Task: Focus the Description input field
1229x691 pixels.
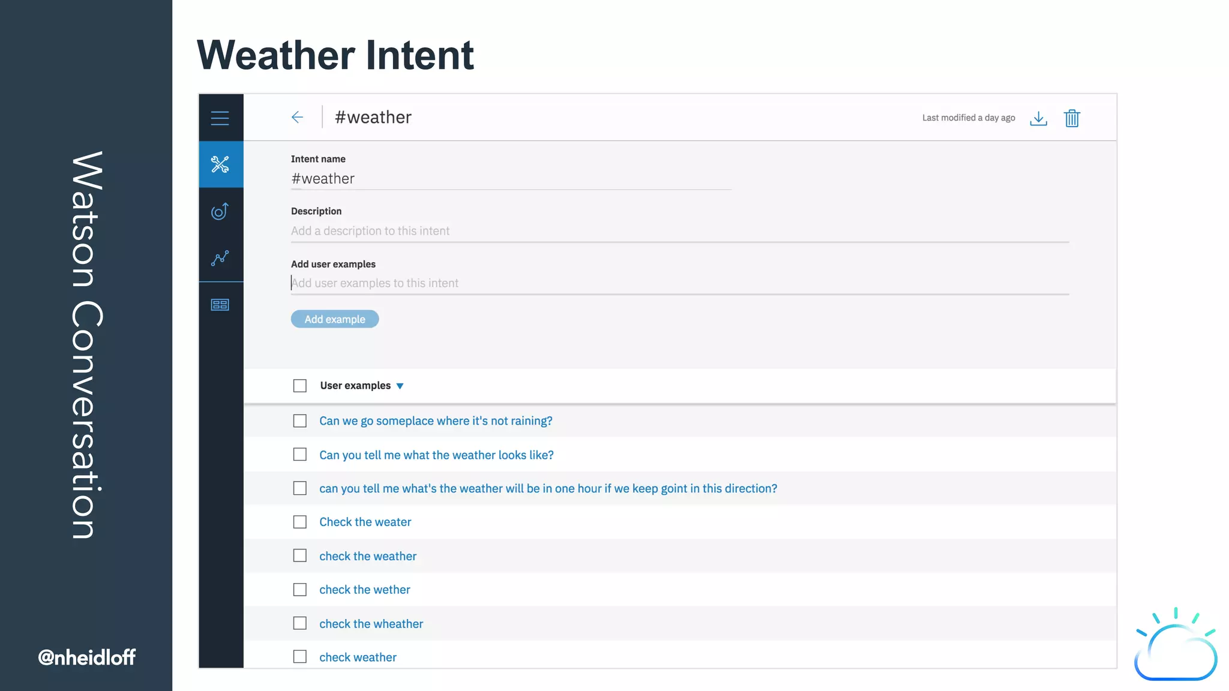Action: click(679, 231)
